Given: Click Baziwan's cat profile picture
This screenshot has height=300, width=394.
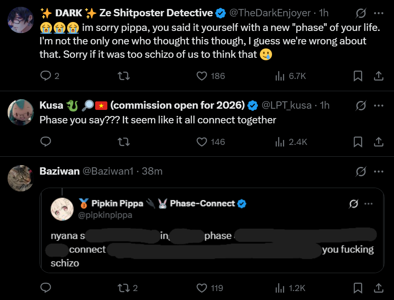Looking at the screenshot, I should [20, 178].
